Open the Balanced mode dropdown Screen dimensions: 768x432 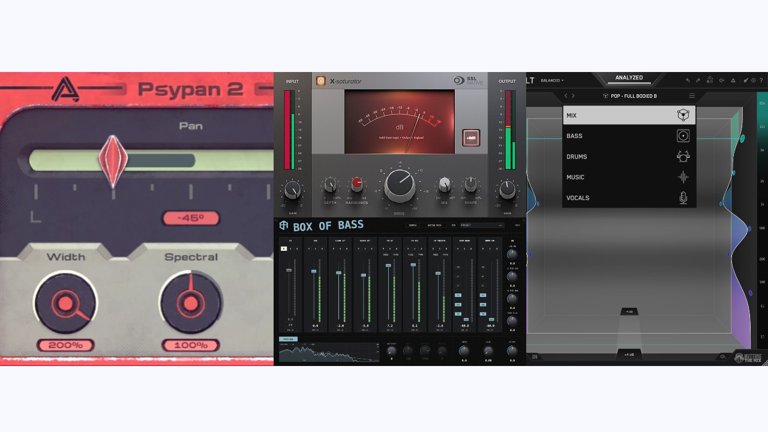click(x=552, y=80)
